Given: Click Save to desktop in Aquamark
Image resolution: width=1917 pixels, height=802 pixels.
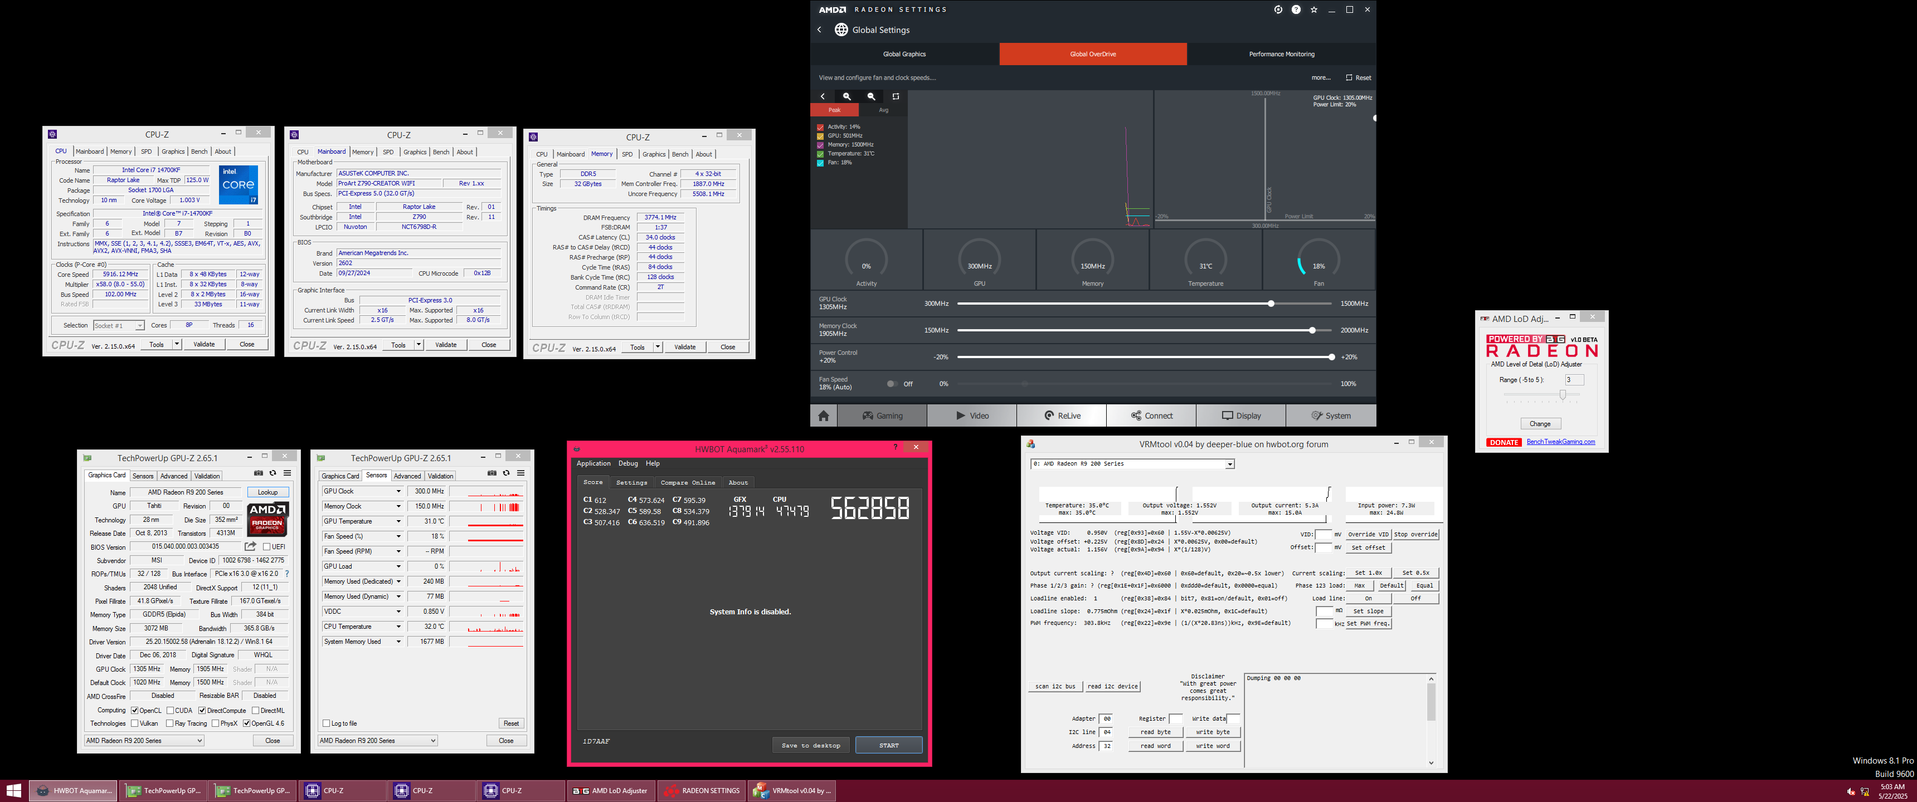Looking at the screenshot, I should point(810,745).
